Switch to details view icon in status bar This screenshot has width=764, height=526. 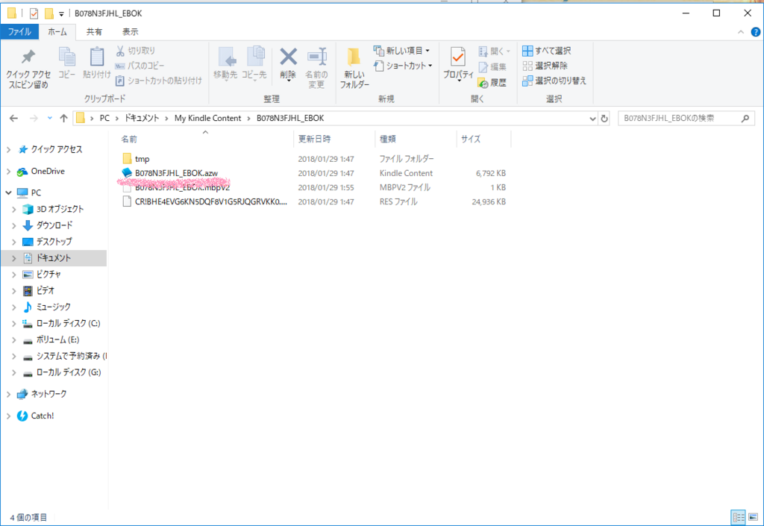click(x=739, y=517)
